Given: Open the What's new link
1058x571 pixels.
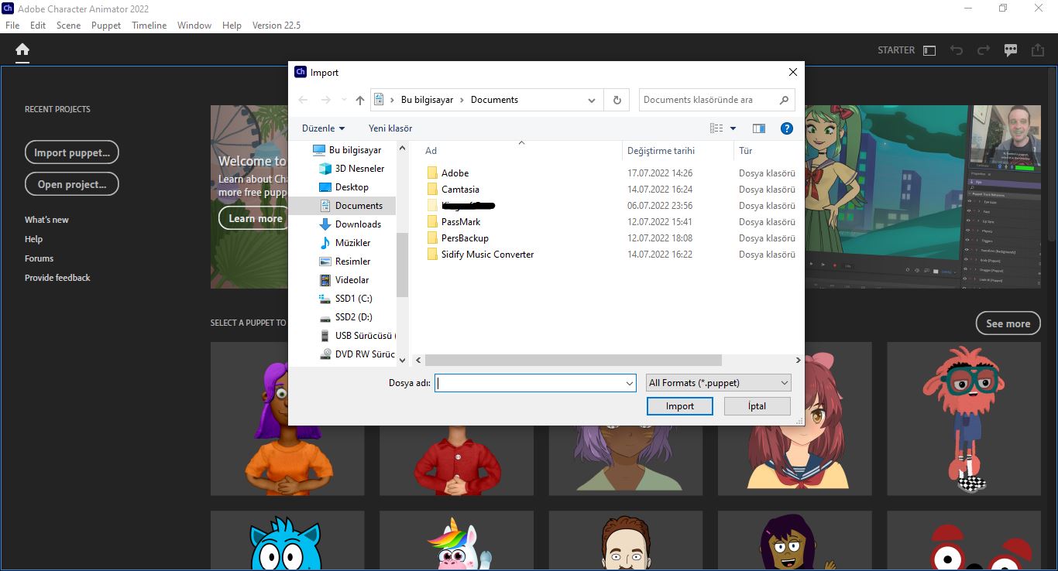Looking at the screenshot, I should [x=46, y=220].
